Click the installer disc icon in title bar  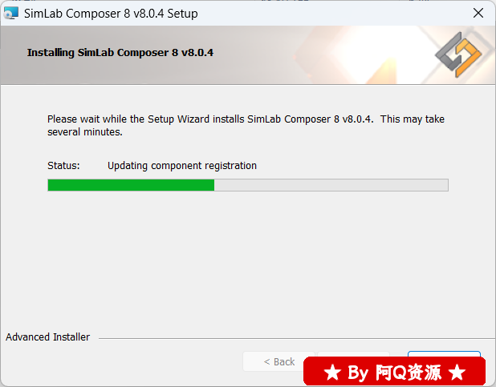(10, 14)
